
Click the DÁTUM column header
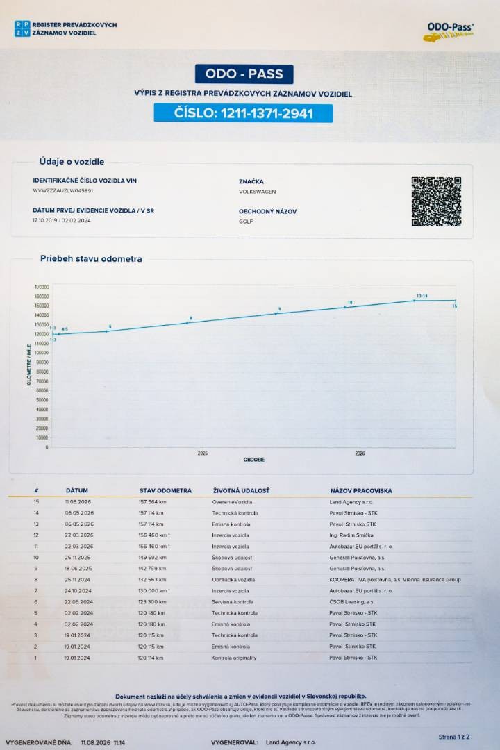coord(77,491)
